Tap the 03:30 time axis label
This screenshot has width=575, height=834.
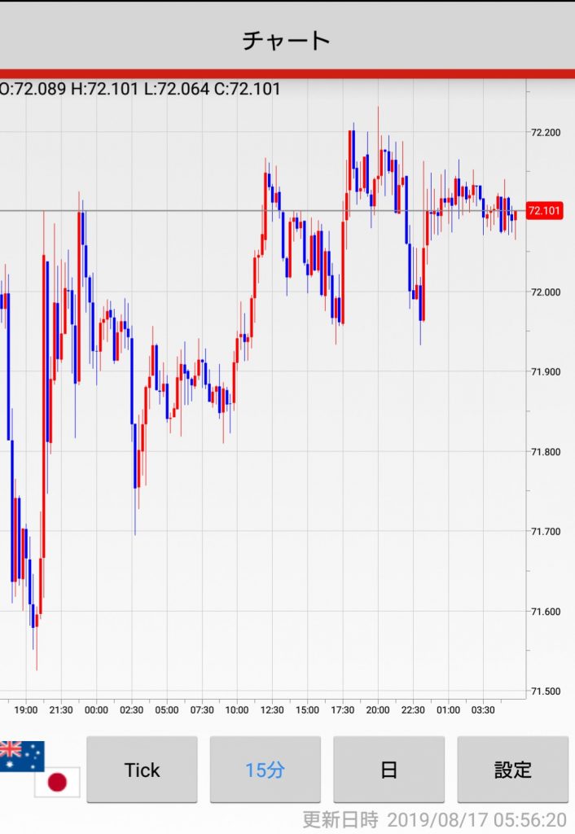[x=483, y=710]
